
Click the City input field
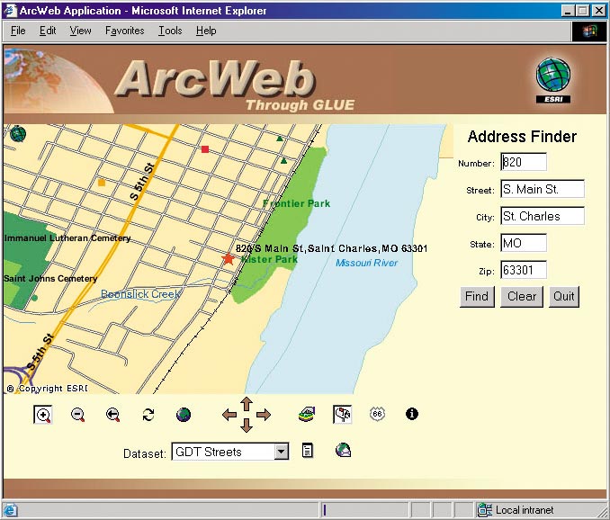[543, 216]
